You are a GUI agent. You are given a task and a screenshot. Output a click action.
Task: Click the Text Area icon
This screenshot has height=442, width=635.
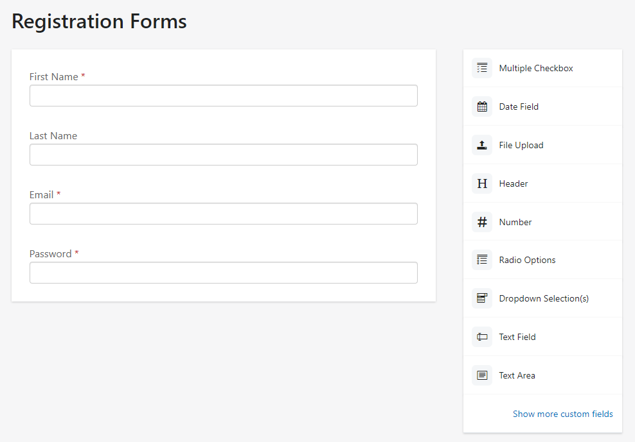pyautogui.click(x=482, y=375)
